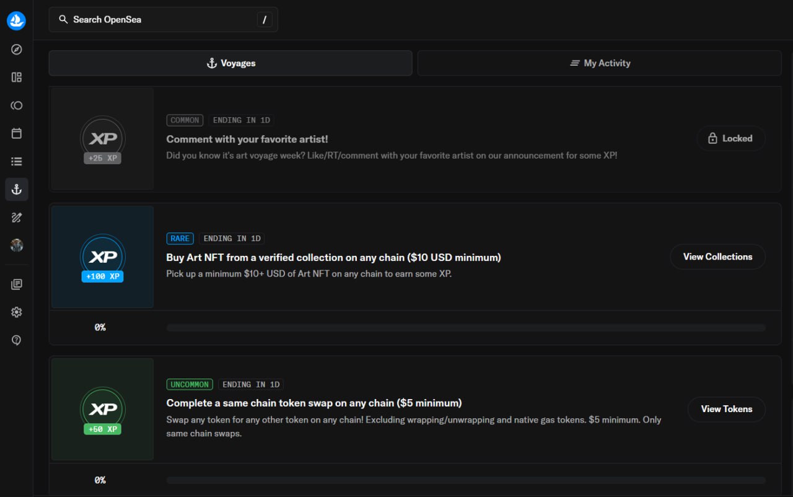Switch to the Voyages tab

click(x=230, y=63)
